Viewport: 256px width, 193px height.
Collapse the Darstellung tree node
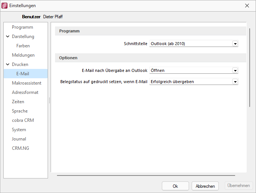click(8, 37)
